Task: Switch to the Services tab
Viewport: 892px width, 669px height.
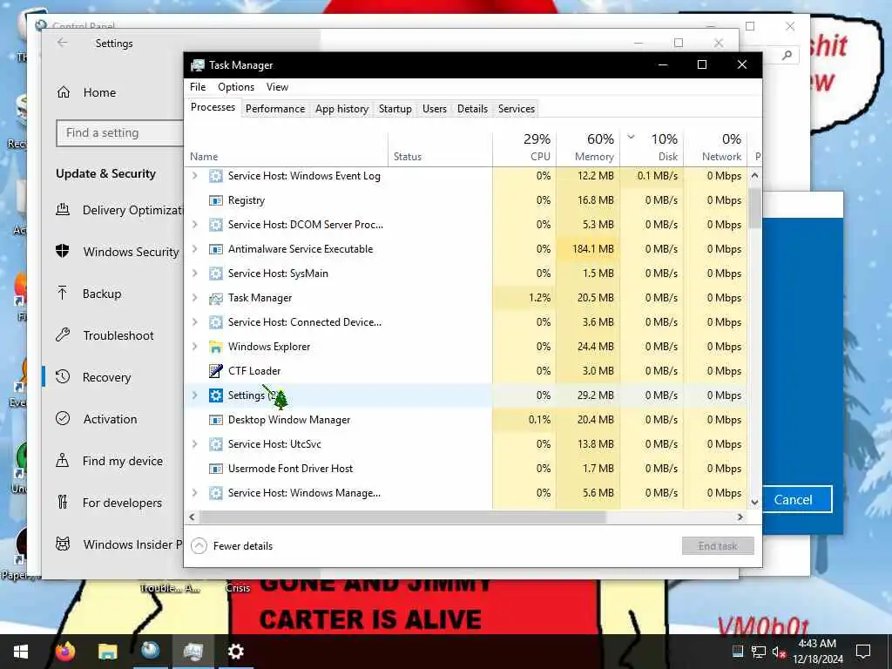Action: click(x=517, y=109)
